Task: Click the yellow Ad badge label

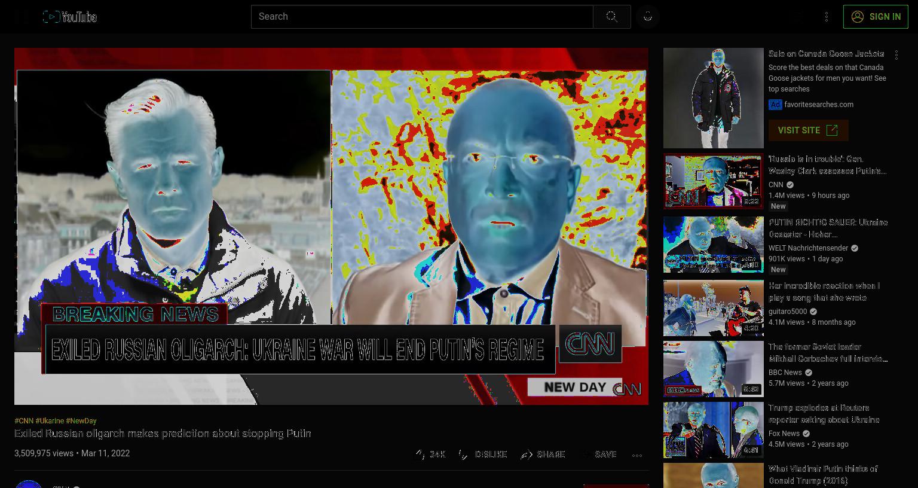Action: click(775, 105)
